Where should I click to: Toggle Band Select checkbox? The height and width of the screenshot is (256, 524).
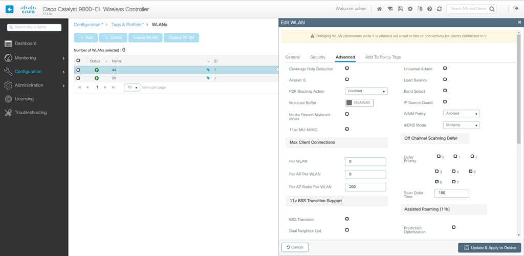445,91
